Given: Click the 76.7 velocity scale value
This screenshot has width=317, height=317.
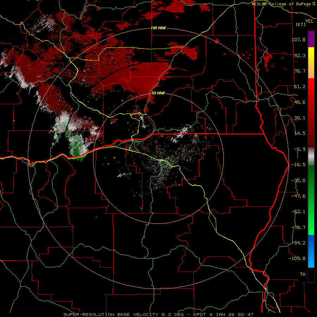Looking at the screenshot, I should click(300, 71).
